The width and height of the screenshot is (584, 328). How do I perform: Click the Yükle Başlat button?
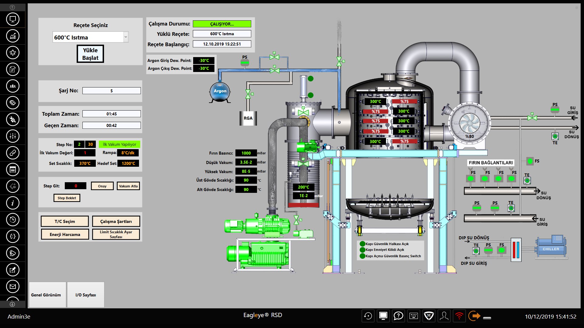(90, 54)
